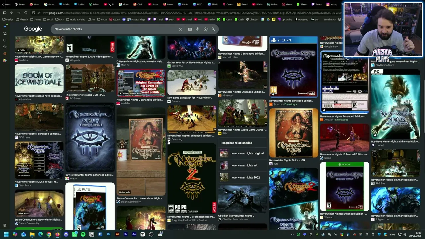Open the Original Campaign Act 3 video thumbnail
Image resolution: width=425 pixels, height=239 pixels.
pyautogui.click(x=141, y=83)
